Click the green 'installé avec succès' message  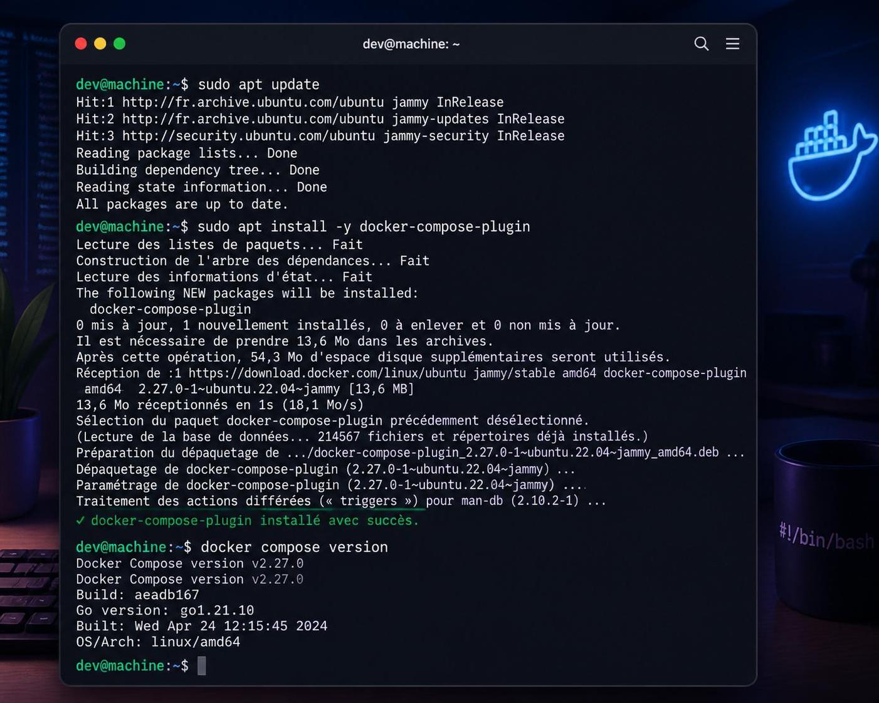click(x=248, y=521)
